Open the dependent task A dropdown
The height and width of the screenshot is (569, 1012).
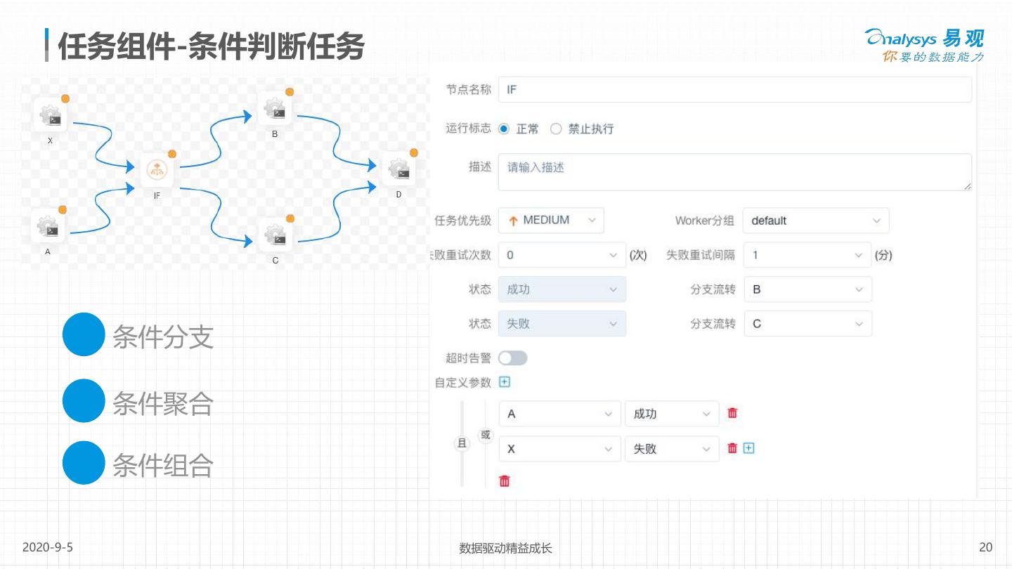point(559,414)
